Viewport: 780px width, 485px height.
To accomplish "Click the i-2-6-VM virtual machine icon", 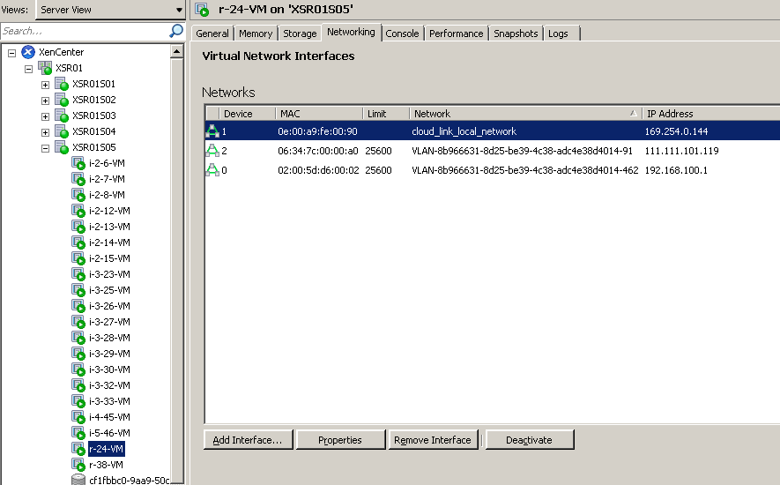I will click(78, 163).
